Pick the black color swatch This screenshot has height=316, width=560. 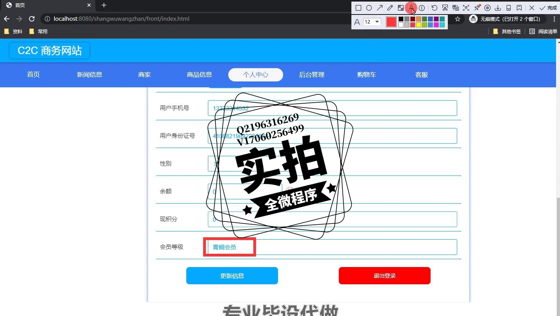[401, 19]
